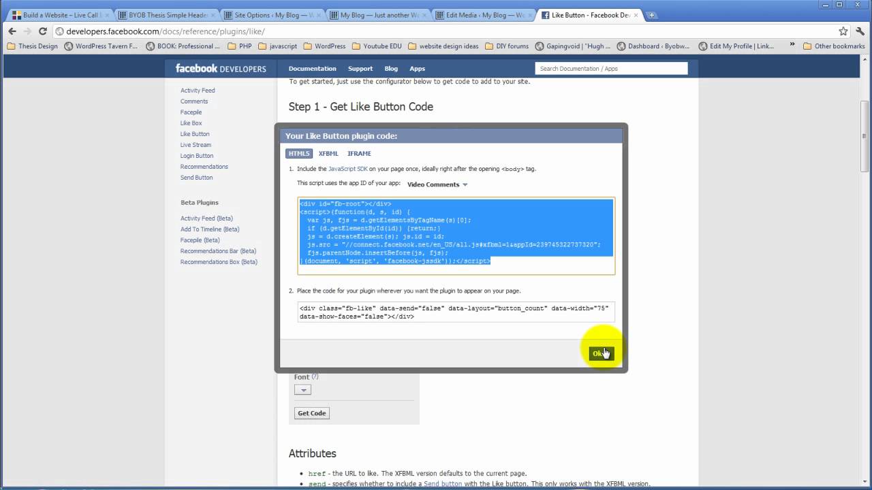Image resolution: width=872 pixels, height=490 pixels.
Task: Click the fb-like div code box
Action: (x=456, y=312)
